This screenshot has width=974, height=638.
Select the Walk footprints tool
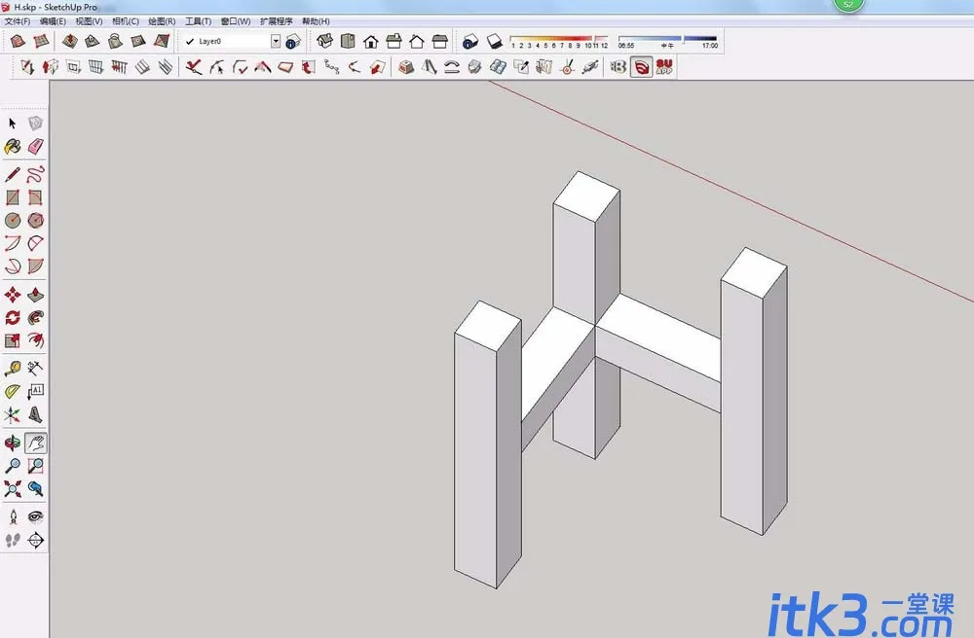13,540
